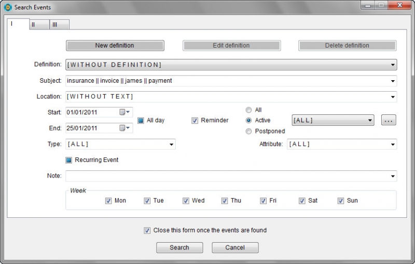Toggle the Reminder checkbox
The image size is (415, 264).
195,121
